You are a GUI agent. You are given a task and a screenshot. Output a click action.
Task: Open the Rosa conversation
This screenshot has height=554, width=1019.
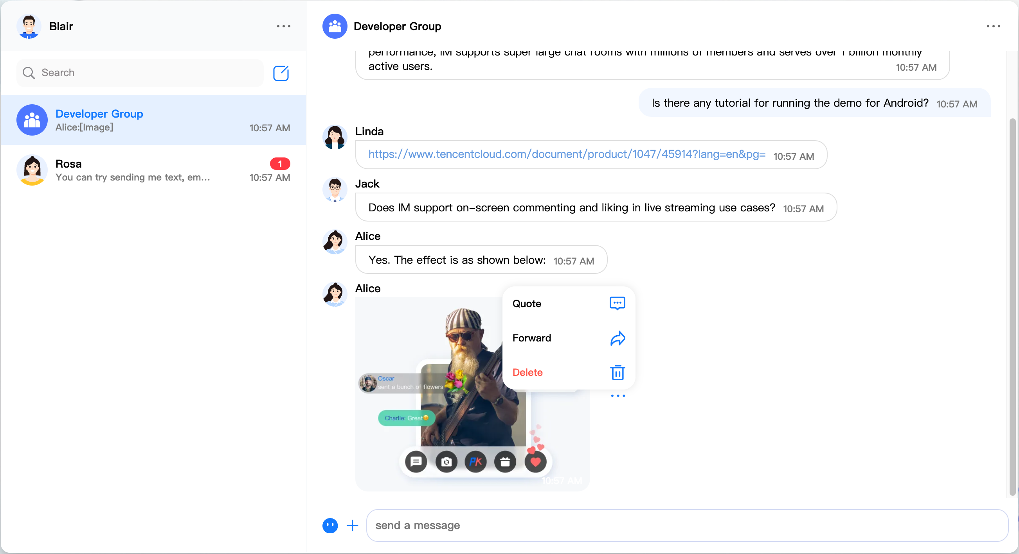pyautogui.click(x=153, y=170)
